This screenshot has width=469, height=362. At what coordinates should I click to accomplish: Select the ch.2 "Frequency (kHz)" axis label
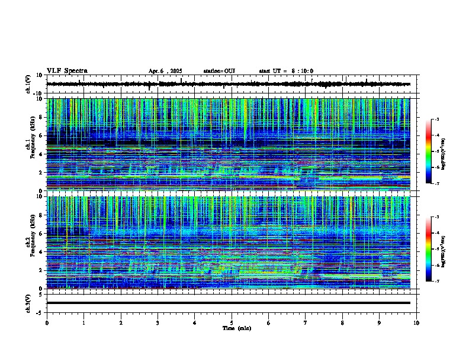pos(33,235)
